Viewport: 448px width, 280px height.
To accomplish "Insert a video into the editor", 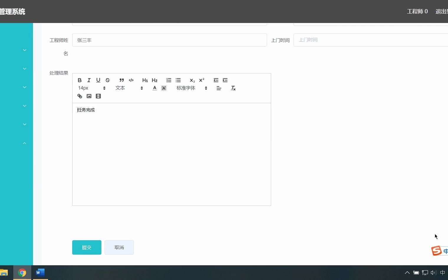I will [98, 96].
